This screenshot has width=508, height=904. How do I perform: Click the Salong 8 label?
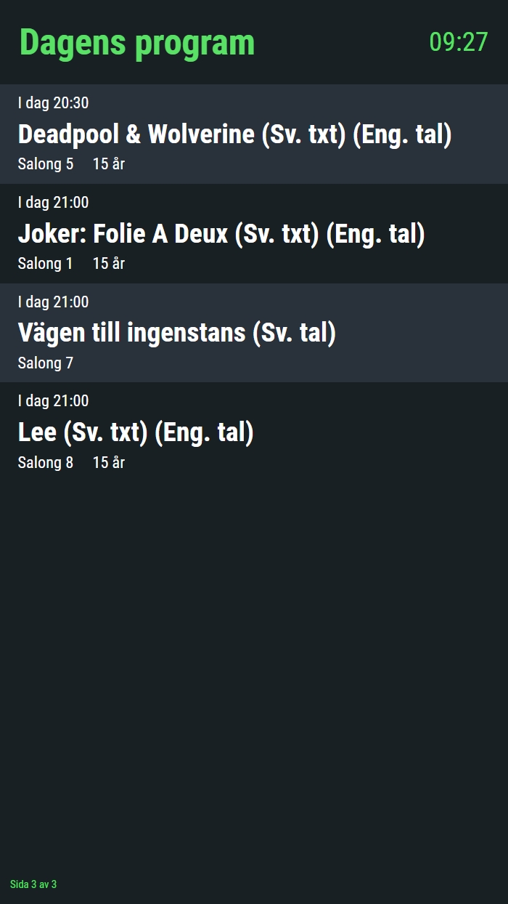pyautogui.click(x=46, y=463)
